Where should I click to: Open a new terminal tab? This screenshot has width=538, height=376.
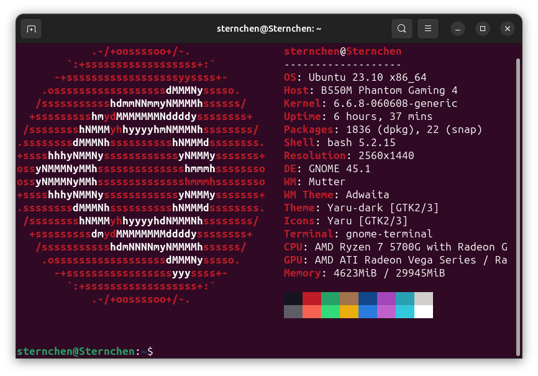coord(31,29)
